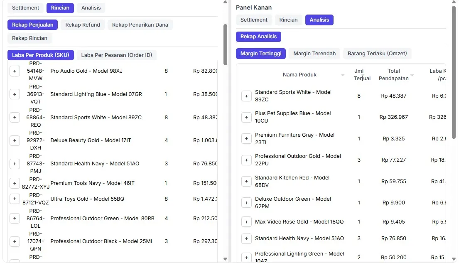The height and width of the screenshot is (263, 459).
Task: Click plus icon beside Deluxe Beauty Gold 17IT
Action: click(15, 140)
